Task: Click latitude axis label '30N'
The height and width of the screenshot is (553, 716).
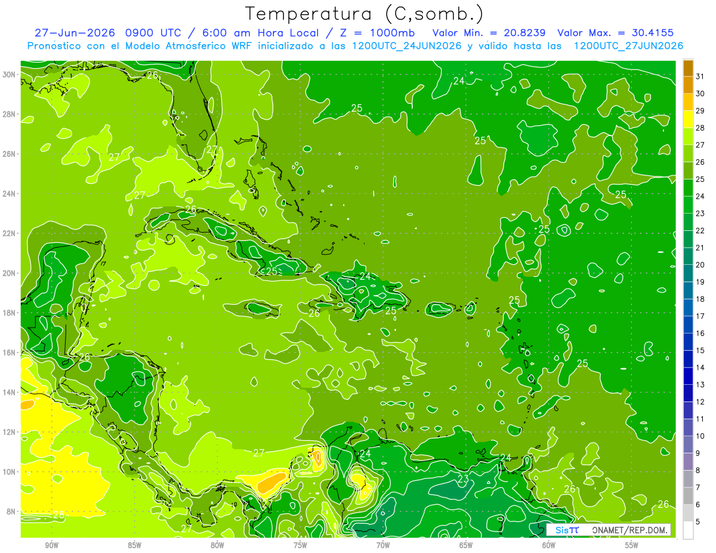Action: tap(10, 75)
